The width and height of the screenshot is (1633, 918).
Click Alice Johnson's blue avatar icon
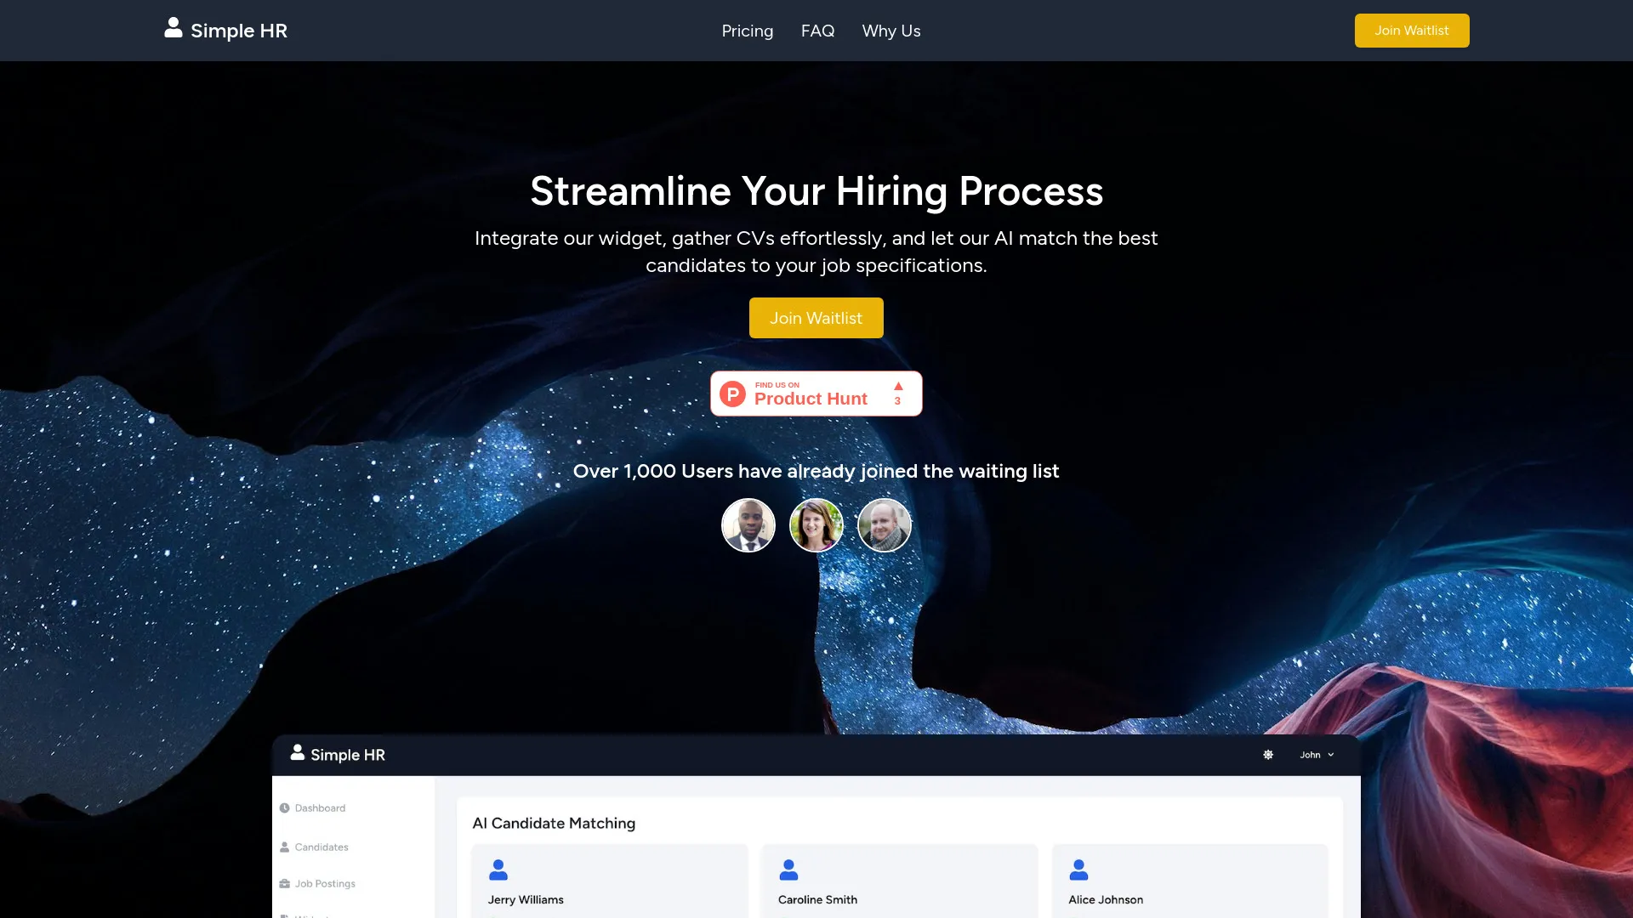[1078, 870]
